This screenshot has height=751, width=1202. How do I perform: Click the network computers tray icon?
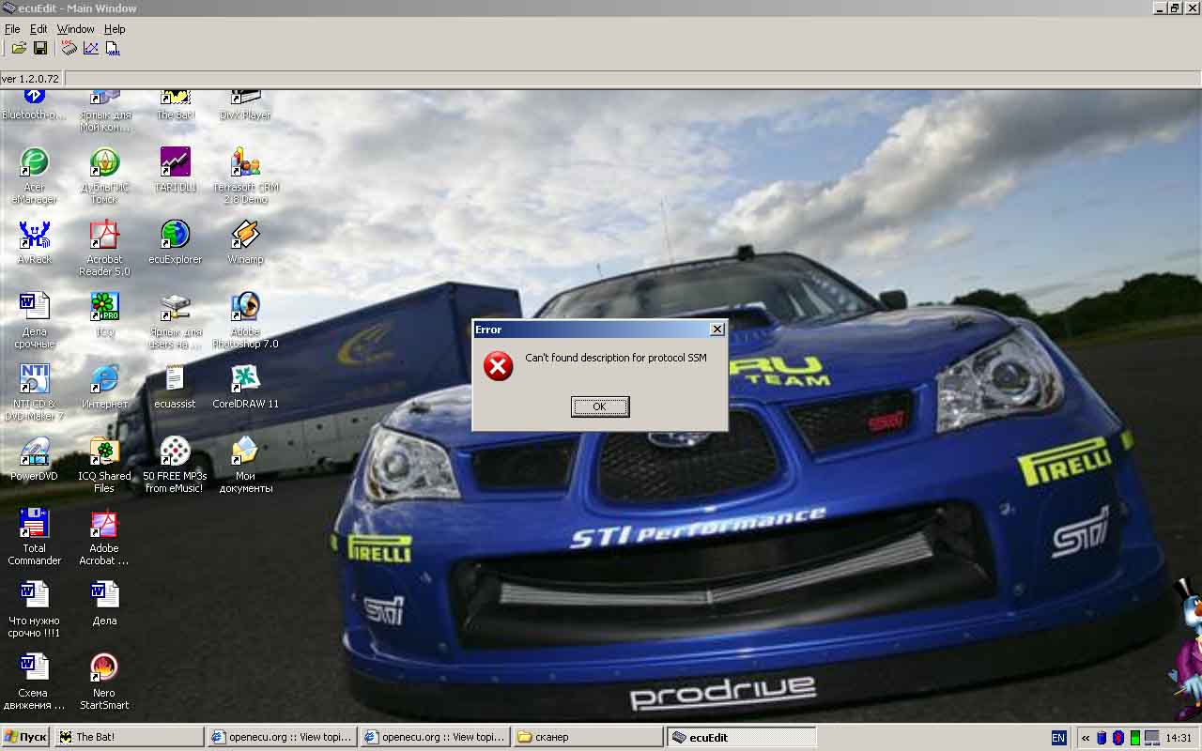(1151, 738)
